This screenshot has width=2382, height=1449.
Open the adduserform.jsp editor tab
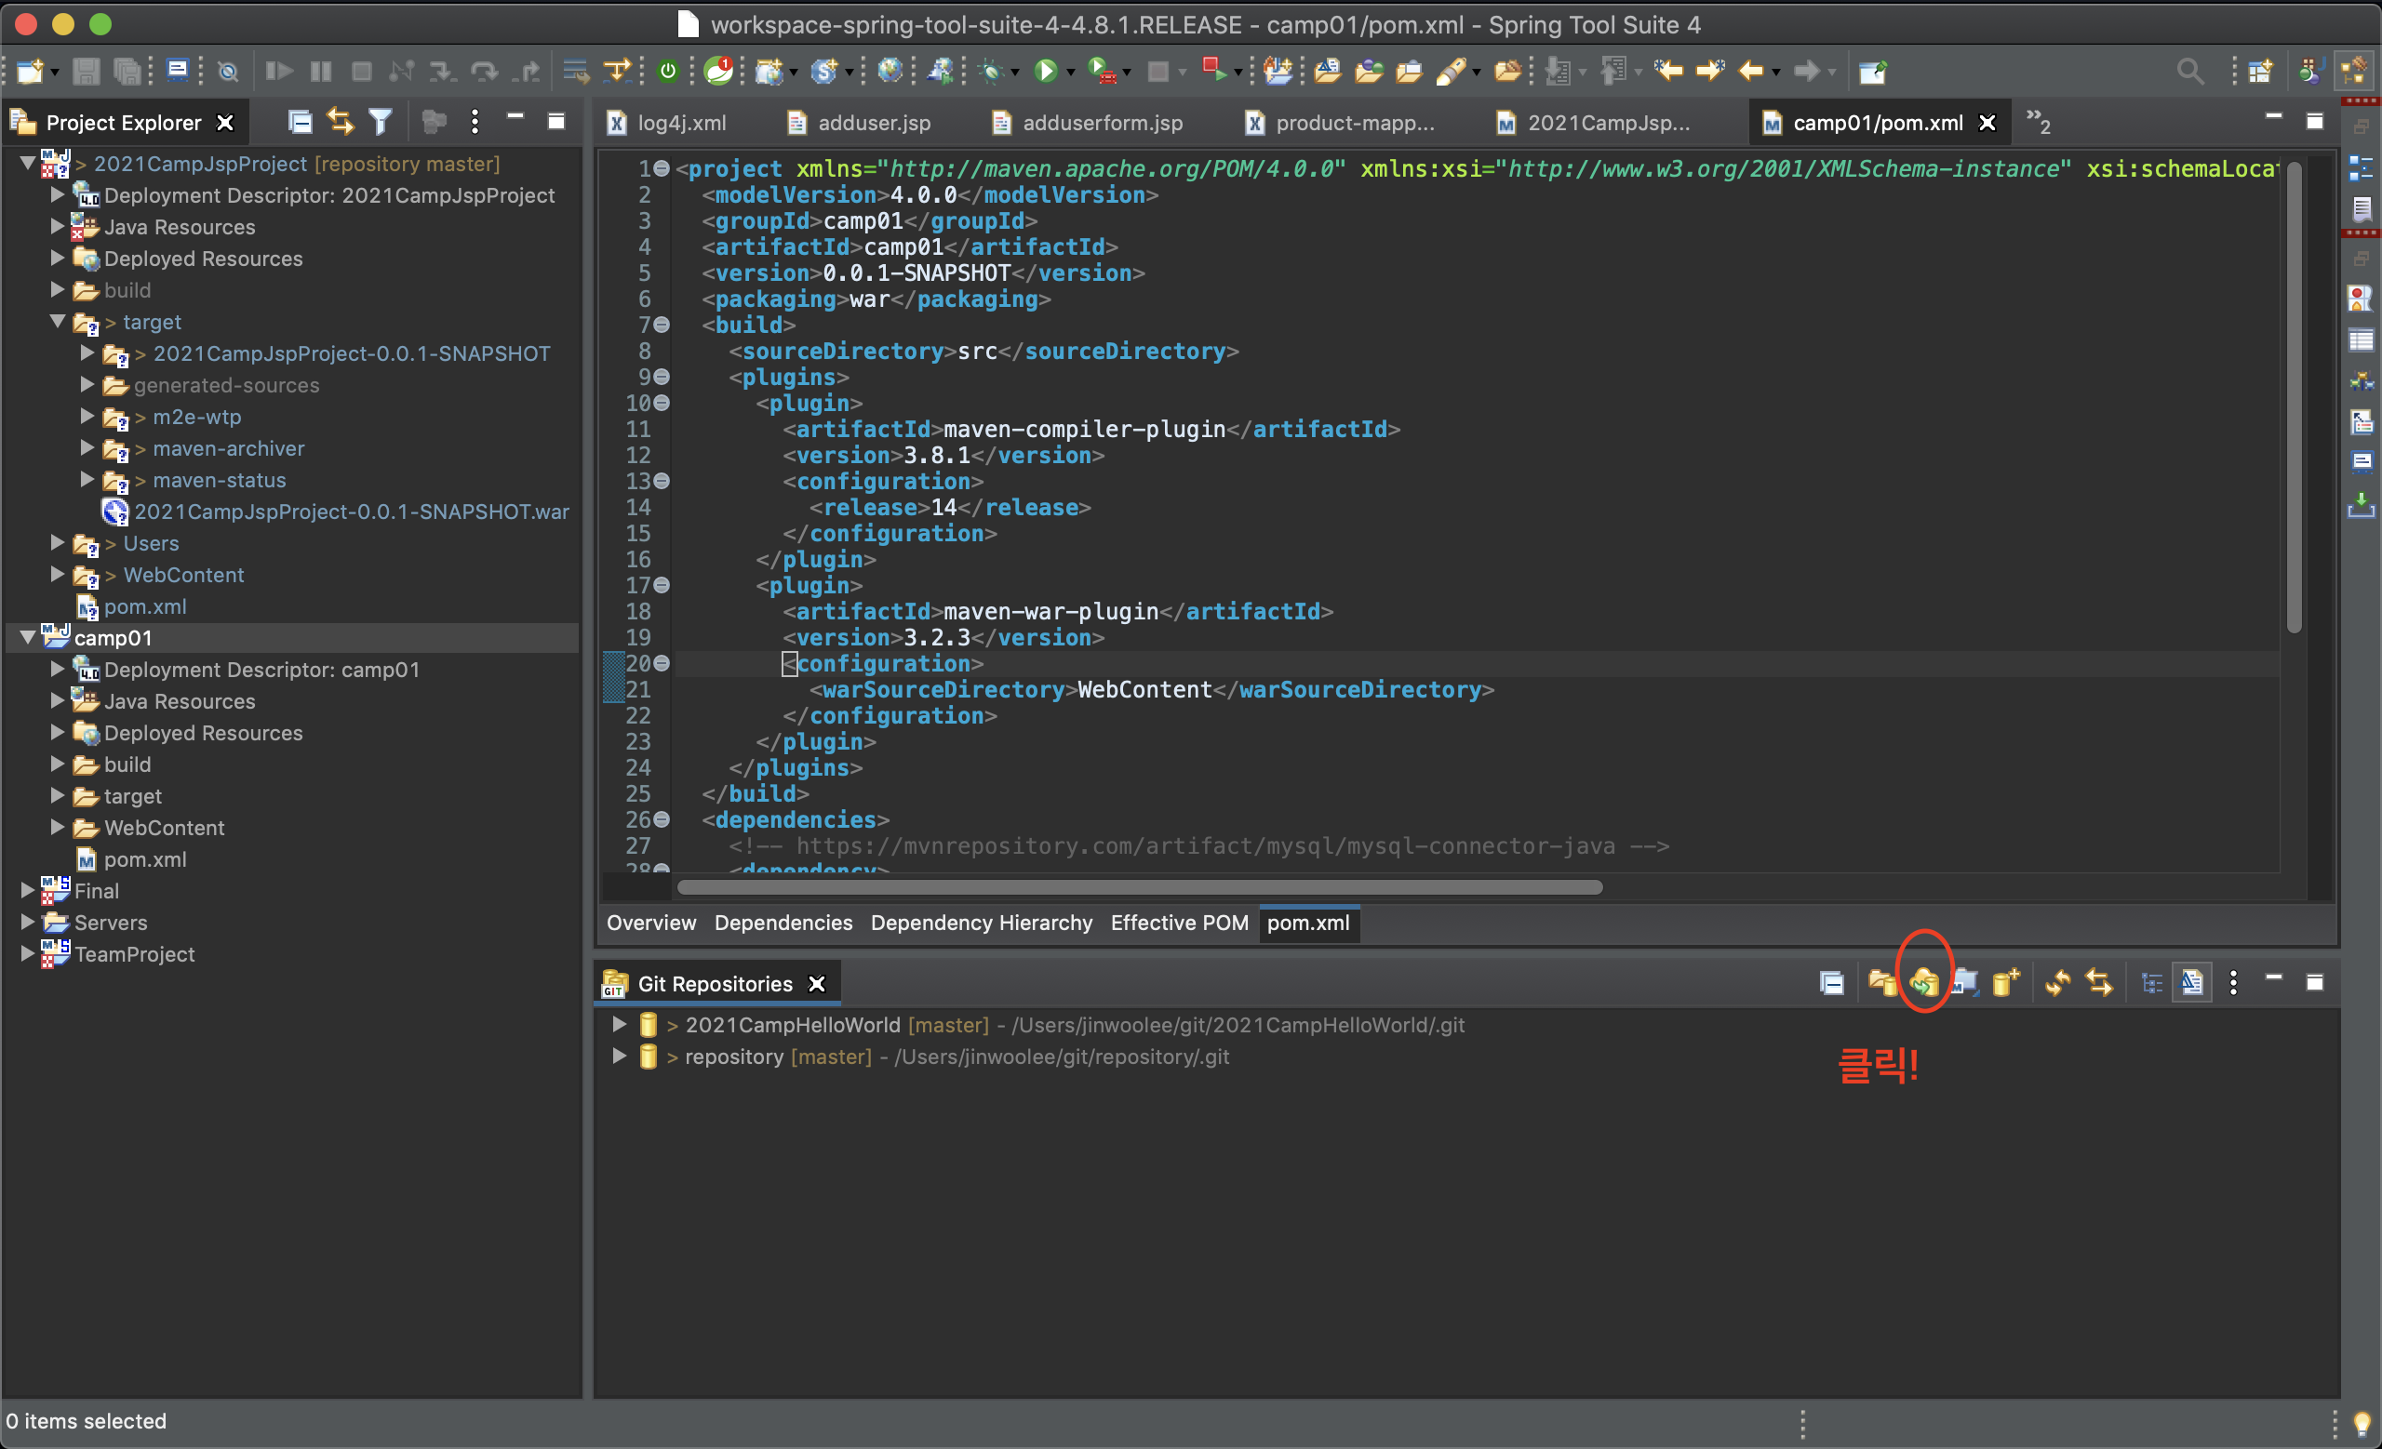pyautogui.click(x=1101, y=123)
